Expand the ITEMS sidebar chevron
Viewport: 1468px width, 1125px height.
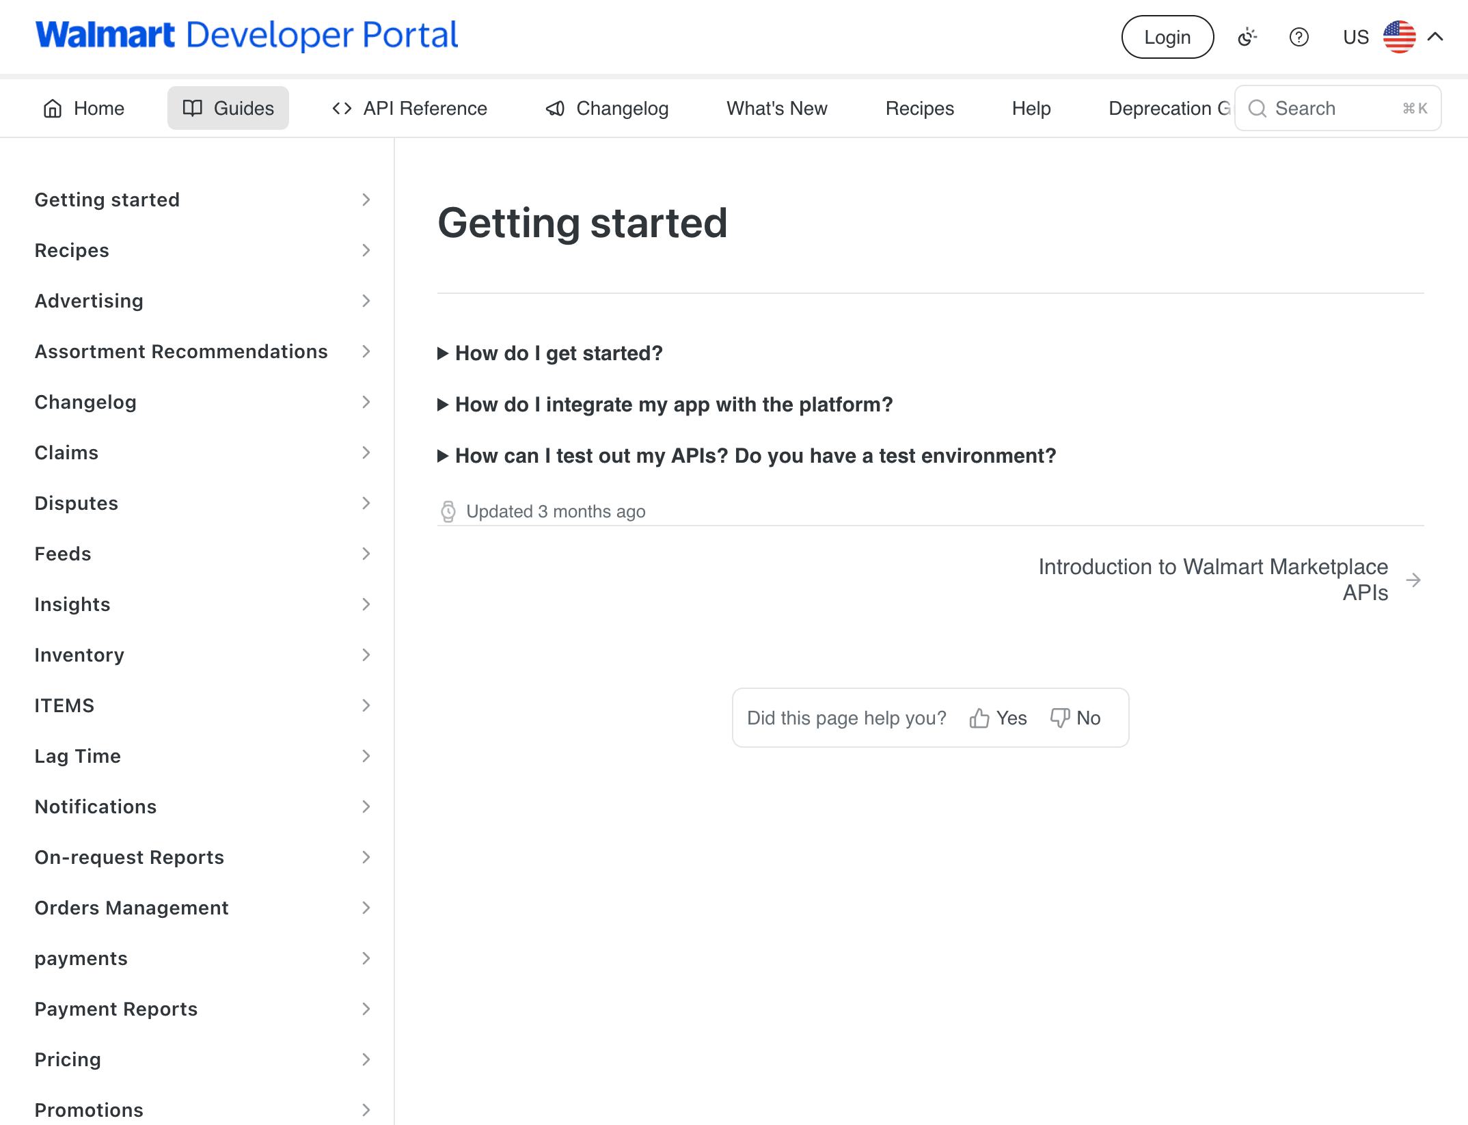coord(366,705)
